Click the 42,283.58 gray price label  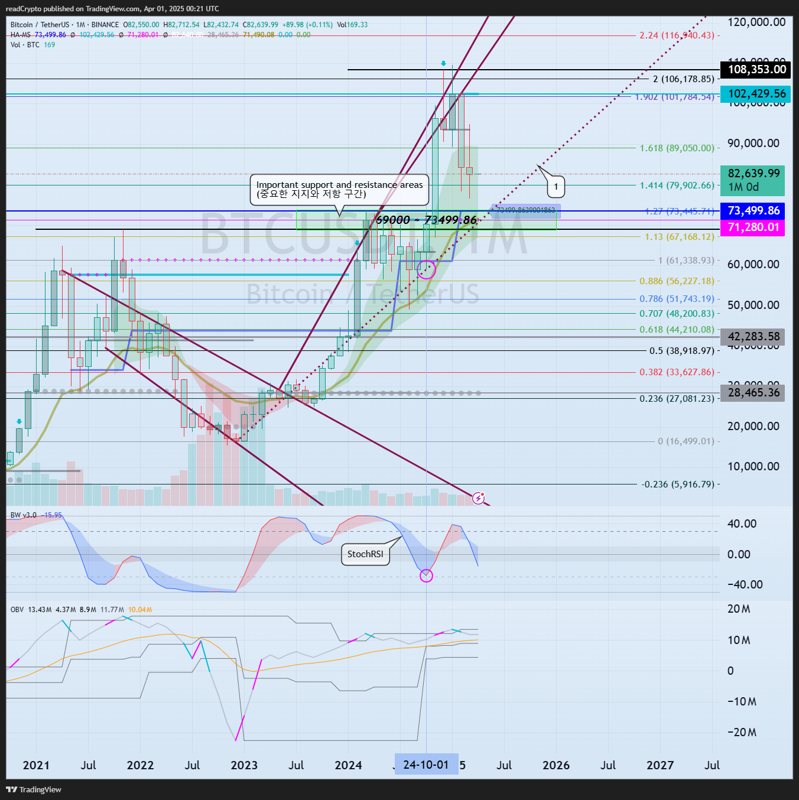(753, 337)
